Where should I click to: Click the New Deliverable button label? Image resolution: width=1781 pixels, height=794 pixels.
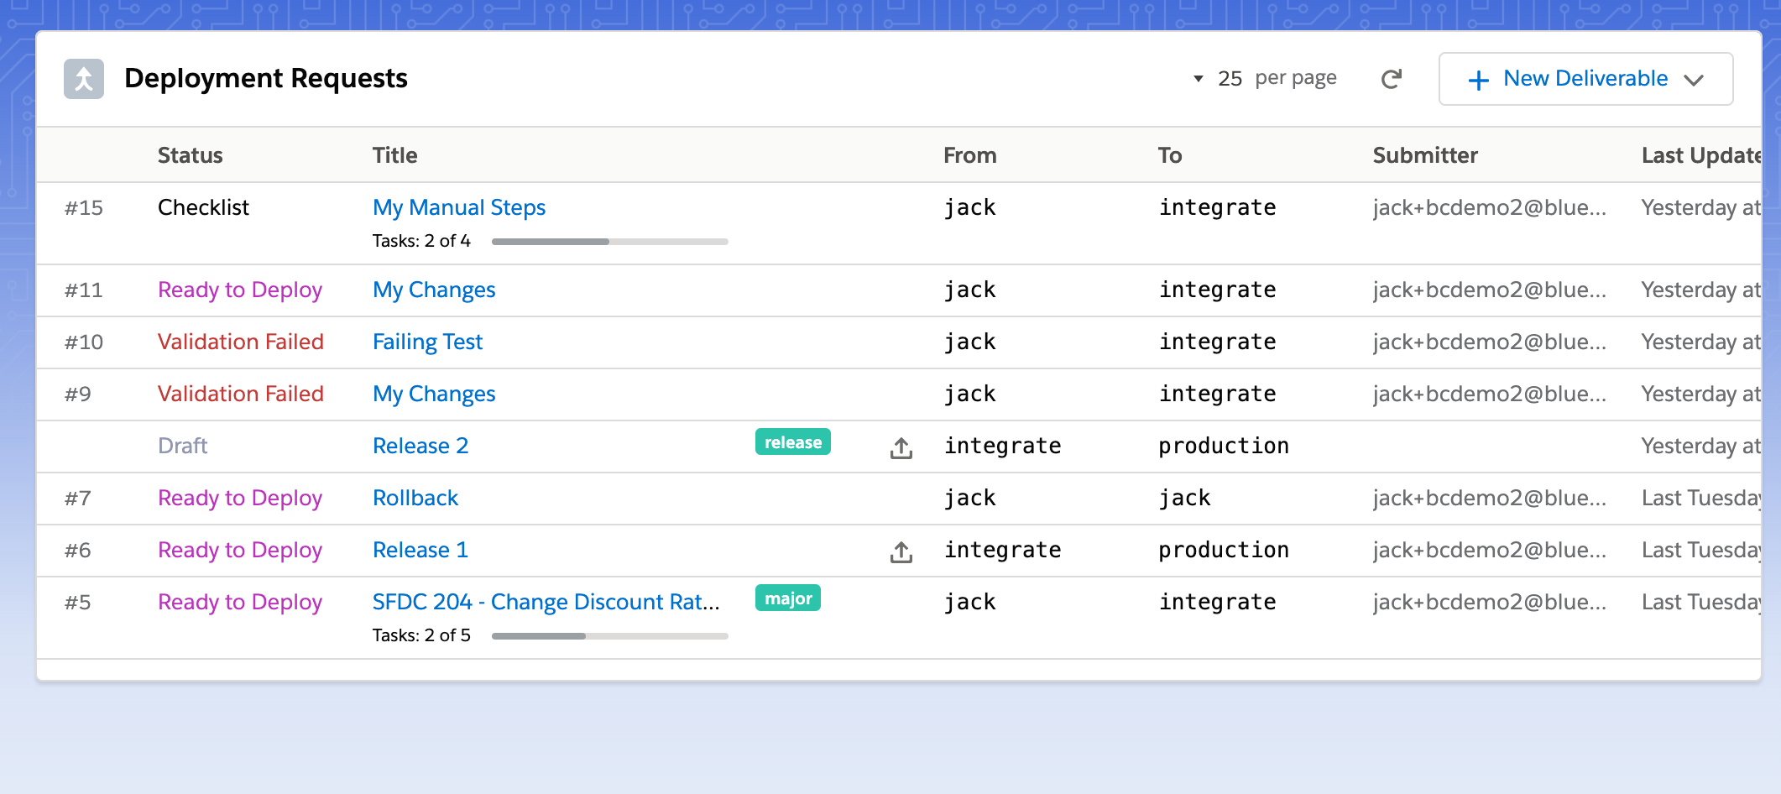pos(1585,78)
